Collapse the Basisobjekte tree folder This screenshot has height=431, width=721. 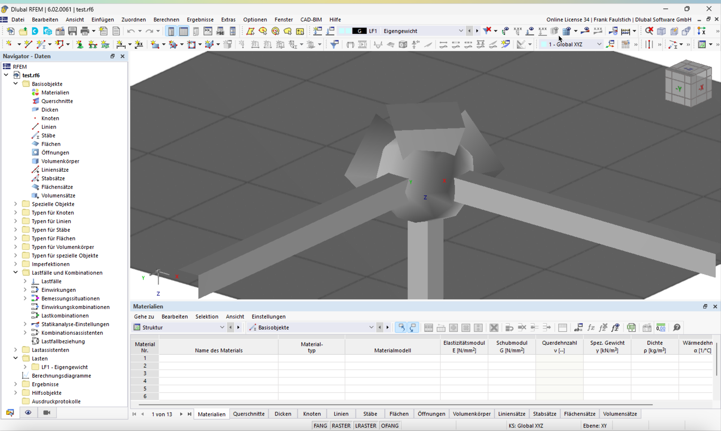click(x=16, y=84)
